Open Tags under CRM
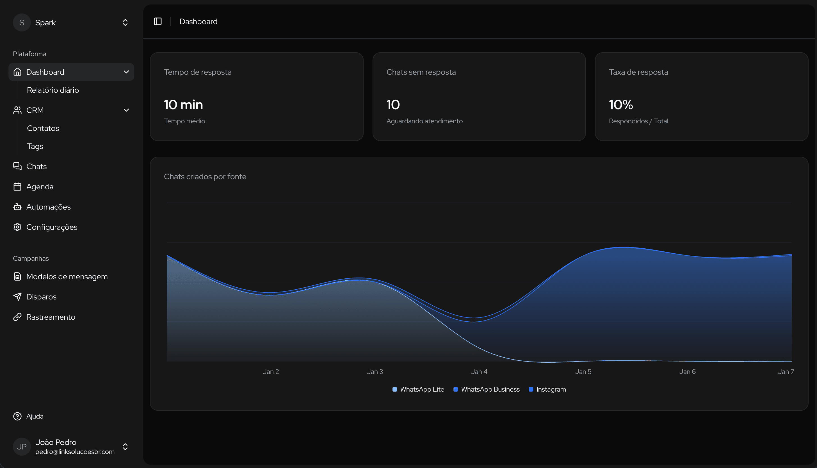817x468 pixels. pyautogui.click(x=35, y=146)
